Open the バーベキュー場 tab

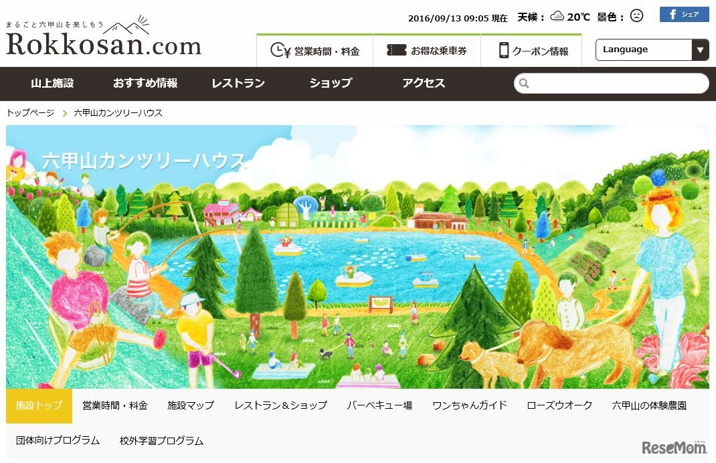pos(379,405)
